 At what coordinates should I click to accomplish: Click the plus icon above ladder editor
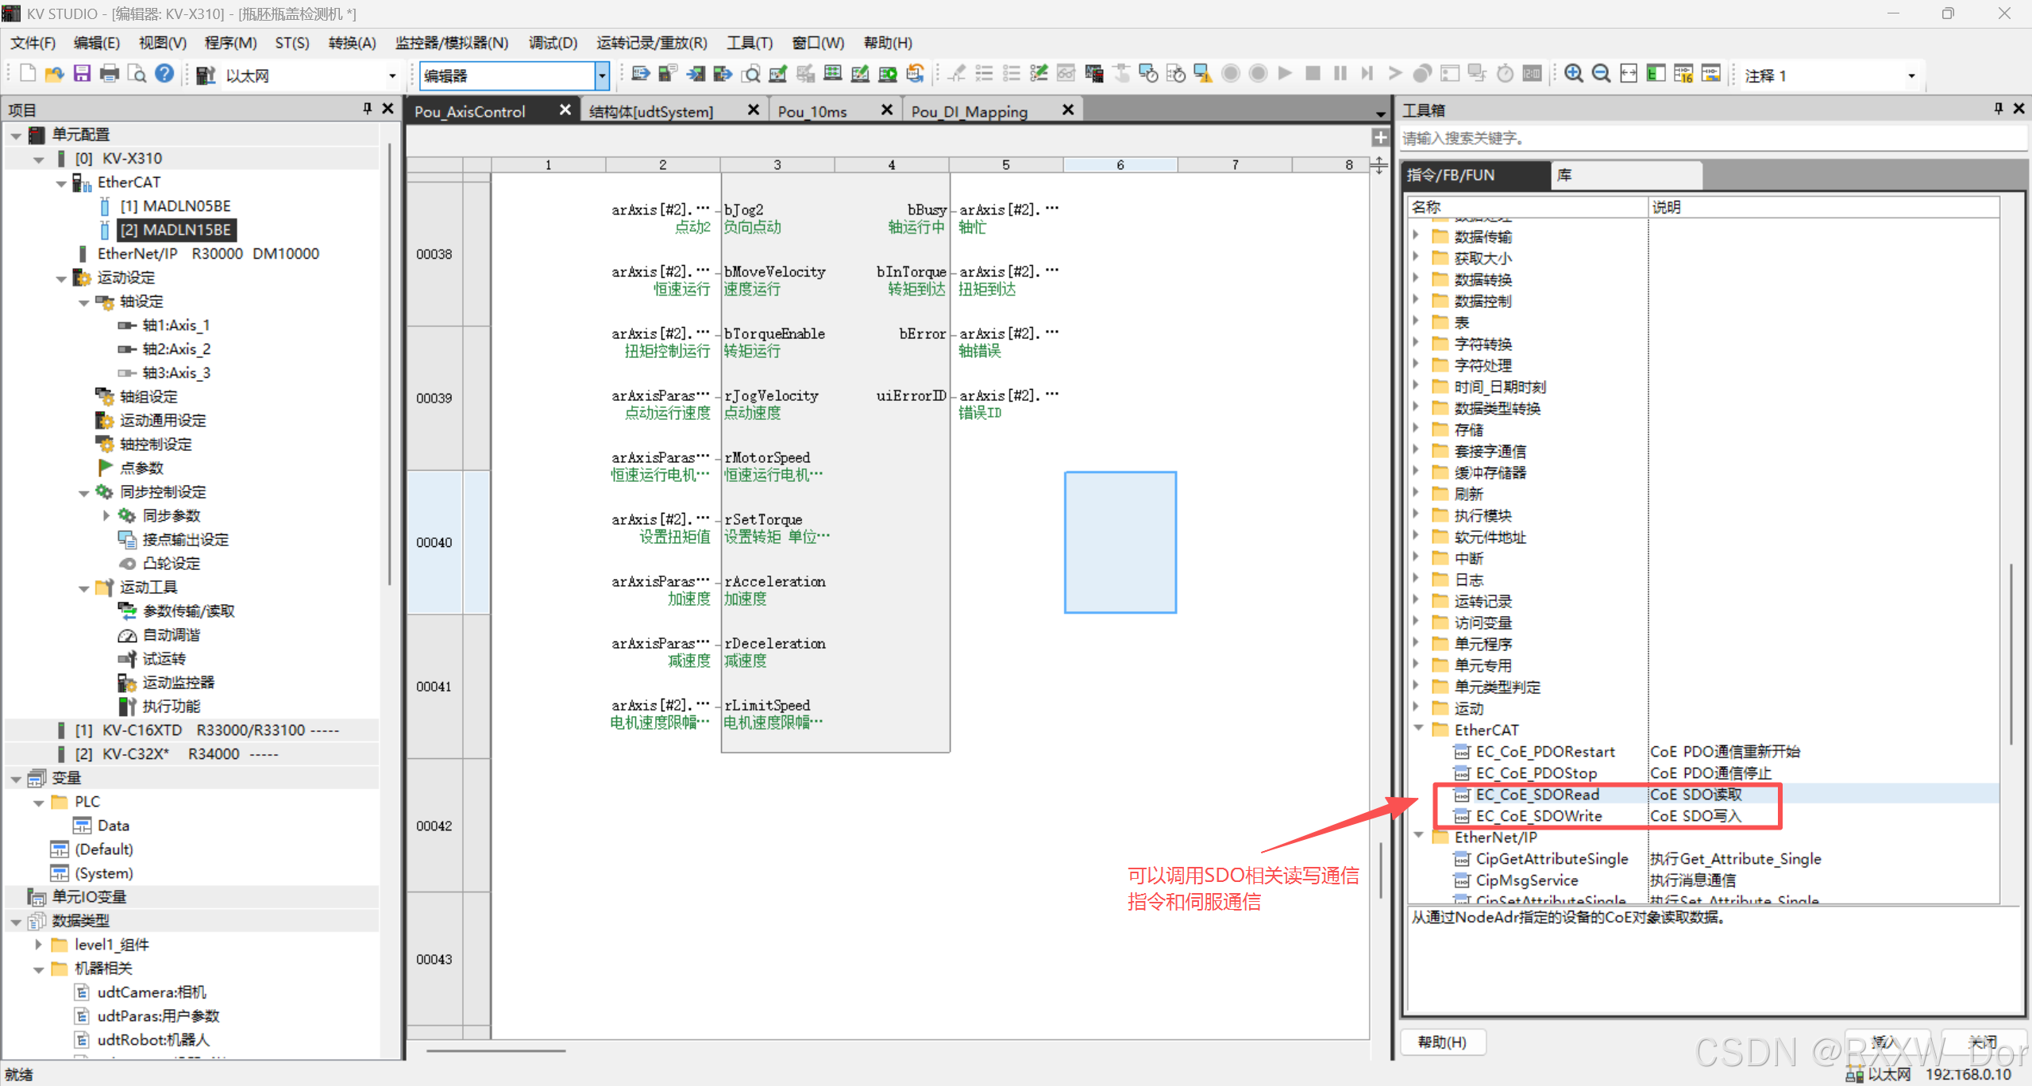pos(1380,137)
